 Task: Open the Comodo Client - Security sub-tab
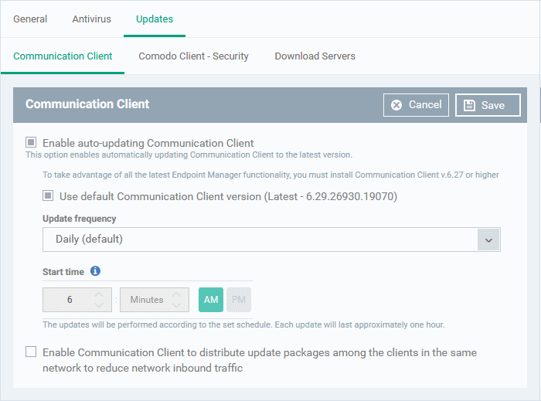[x=193, y=56]
